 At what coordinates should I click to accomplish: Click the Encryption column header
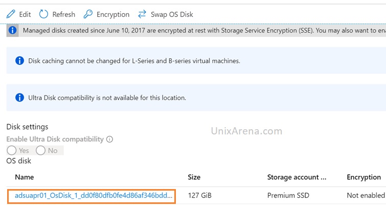click(364, 177)
